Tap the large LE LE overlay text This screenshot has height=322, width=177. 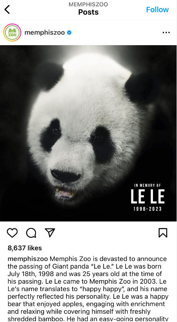[x=148, y=197]
